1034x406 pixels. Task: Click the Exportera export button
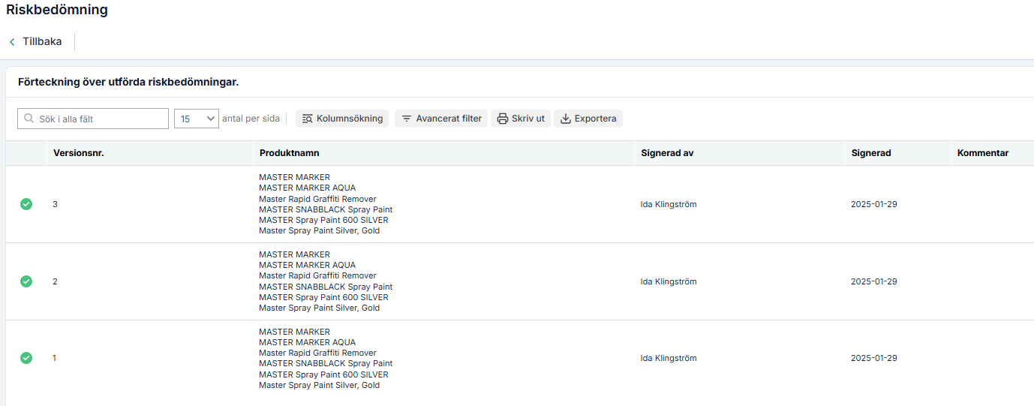[588, 119]
